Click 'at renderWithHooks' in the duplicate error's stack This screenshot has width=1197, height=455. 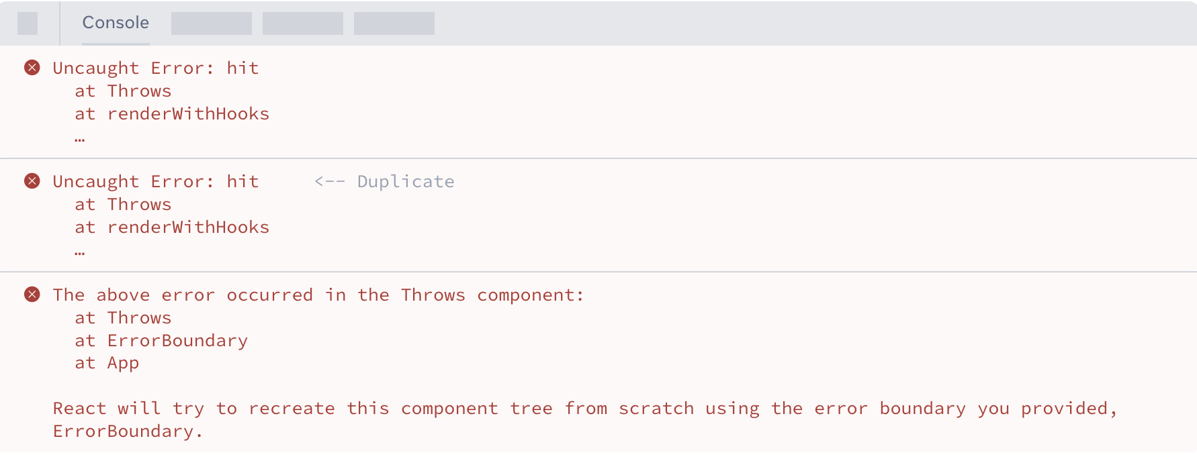(x=172, y=227)
